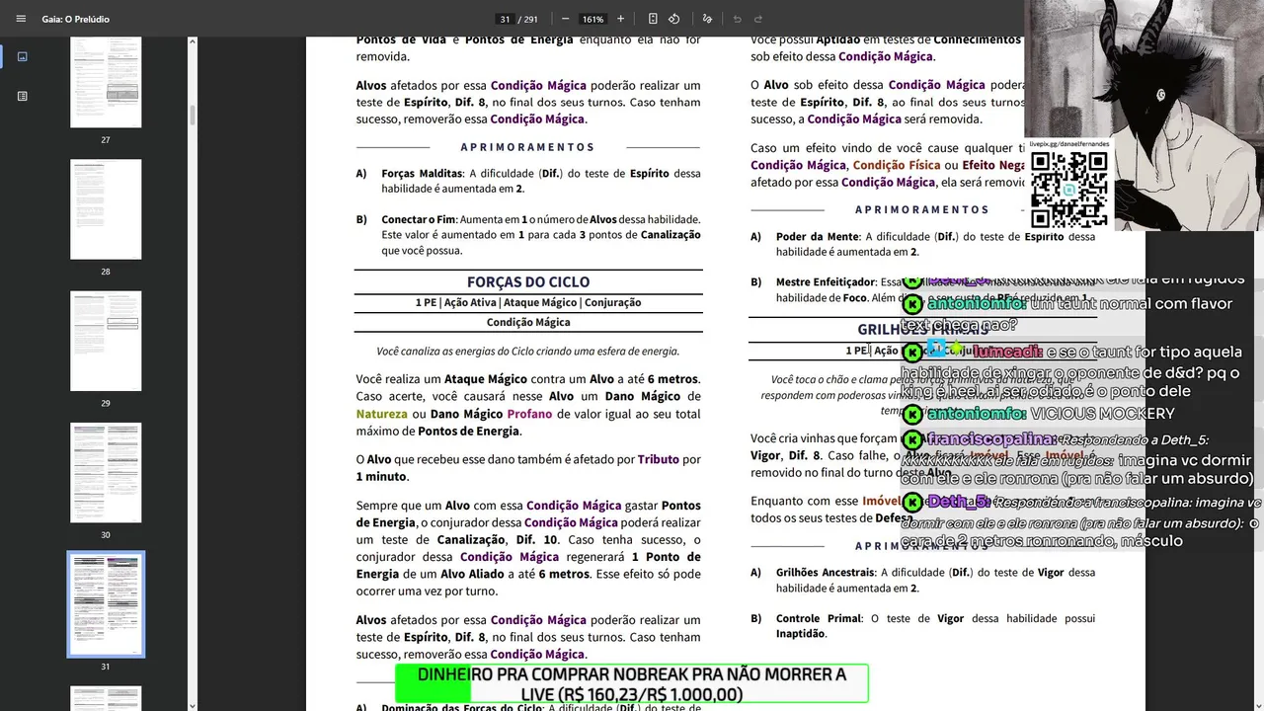Open the PDF viewer hamburger menu
Screen dimensions: 1264x711
(21, 19)
